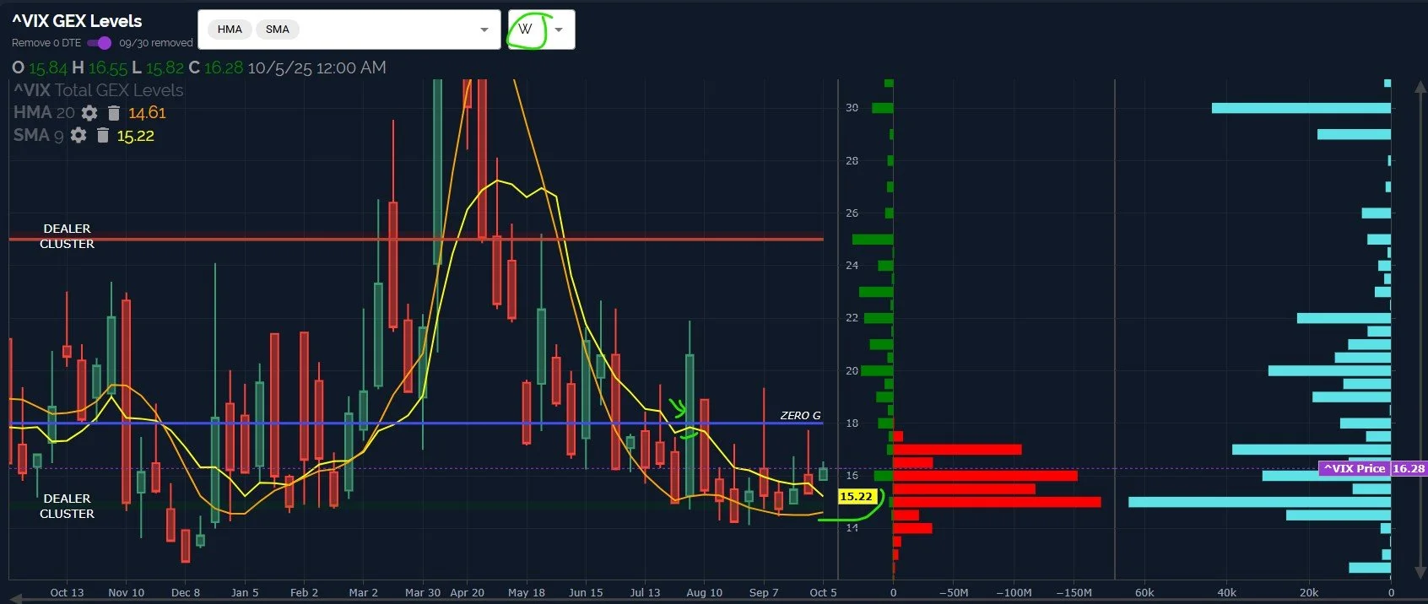Screen dimensions: 1428x604
Task: Remove the HMA chip from indicators
Action: point(230,30)
